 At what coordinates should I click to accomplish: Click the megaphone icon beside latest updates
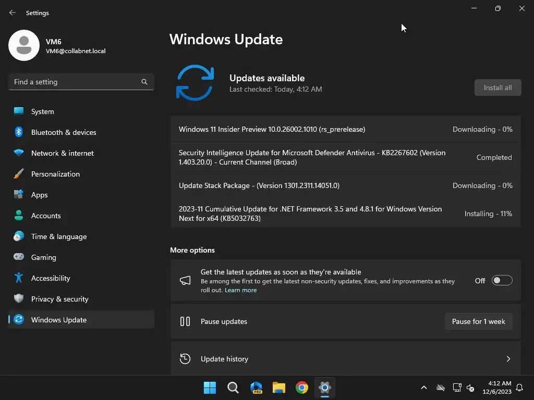pos(185,280)
